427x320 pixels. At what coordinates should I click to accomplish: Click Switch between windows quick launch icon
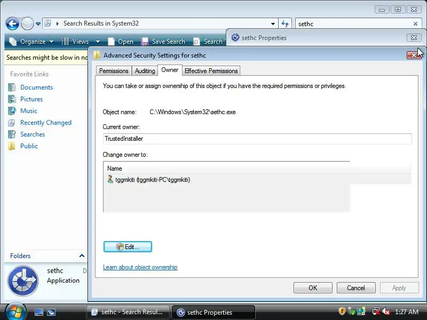point(51,312)
